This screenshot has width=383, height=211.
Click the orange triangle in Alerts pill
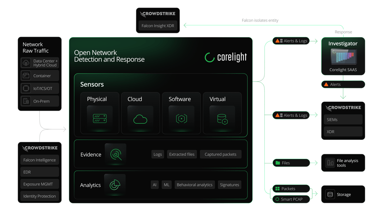click(x=326, y=85)
